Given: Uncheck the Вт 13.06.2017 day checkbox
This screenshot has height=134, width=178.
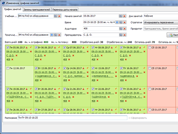Looking at the screenshot, I should [36, 68].
